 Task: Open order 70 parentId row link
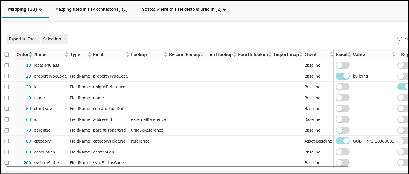29,130
